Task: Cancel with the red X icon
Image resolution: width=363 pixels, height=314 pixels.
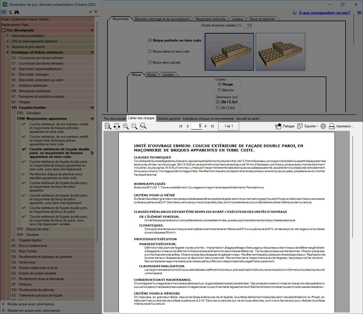Action: (96, 12)
